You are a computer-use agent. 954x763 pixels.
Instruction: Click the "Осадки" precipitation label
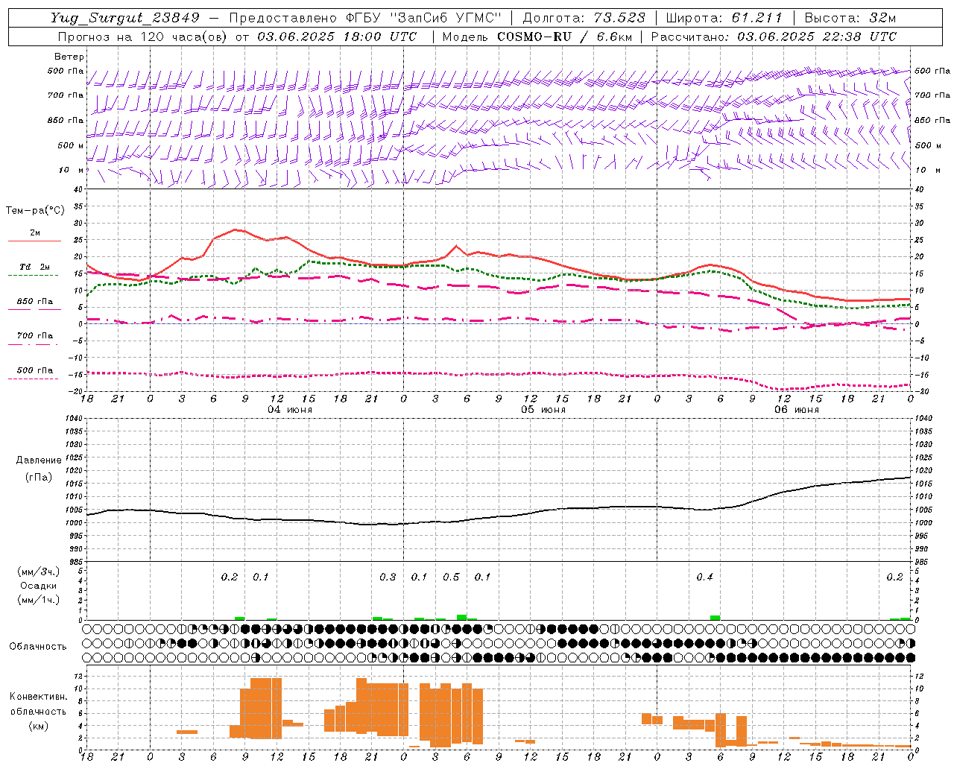[x=39, y=586]
